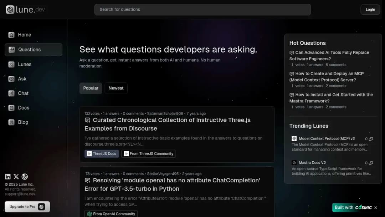Screen dimensions: 385x217
Task: Click author name StellarVoyager495
Action: [x=163, y=174]
